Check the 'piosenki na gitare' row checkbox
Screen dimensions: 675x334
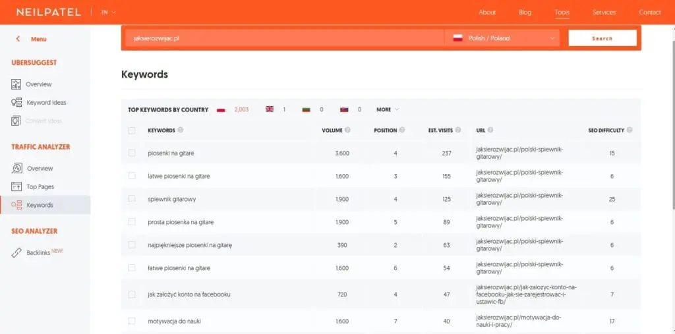pyautogui.click(x=132, y=153)
